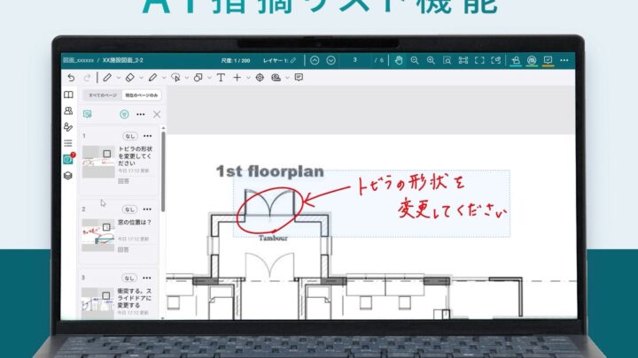Select the comment note tool
This screenshot has height=358, width=638.
tap(299, 77)
